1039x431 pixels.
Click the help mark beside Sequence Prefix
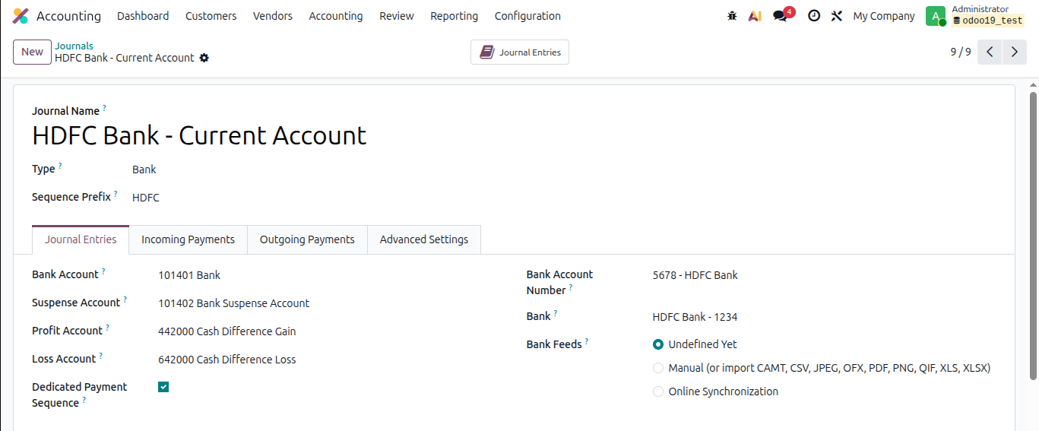pos(116,195)
